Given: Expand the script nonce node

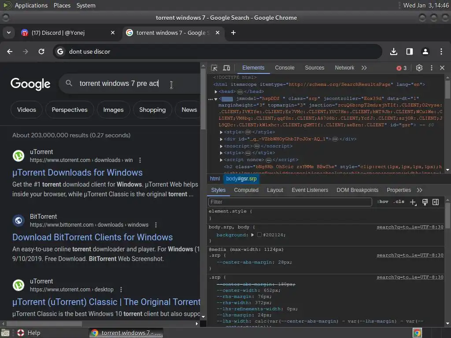Looking at the screenshot, I should [221, 160].
